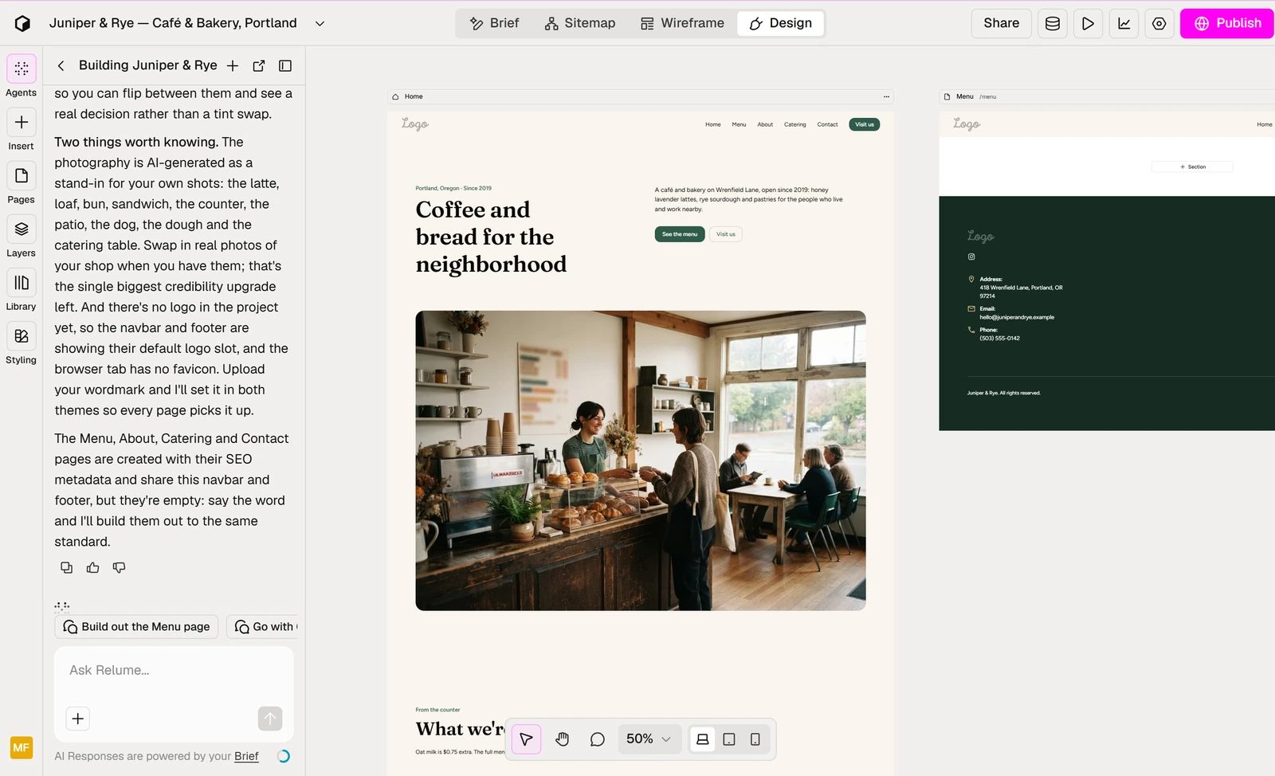Image resolution: width=1275 pixels, height=776 pixels.
Task: Switch to the Brief tab
Action: tap(494, 23)
